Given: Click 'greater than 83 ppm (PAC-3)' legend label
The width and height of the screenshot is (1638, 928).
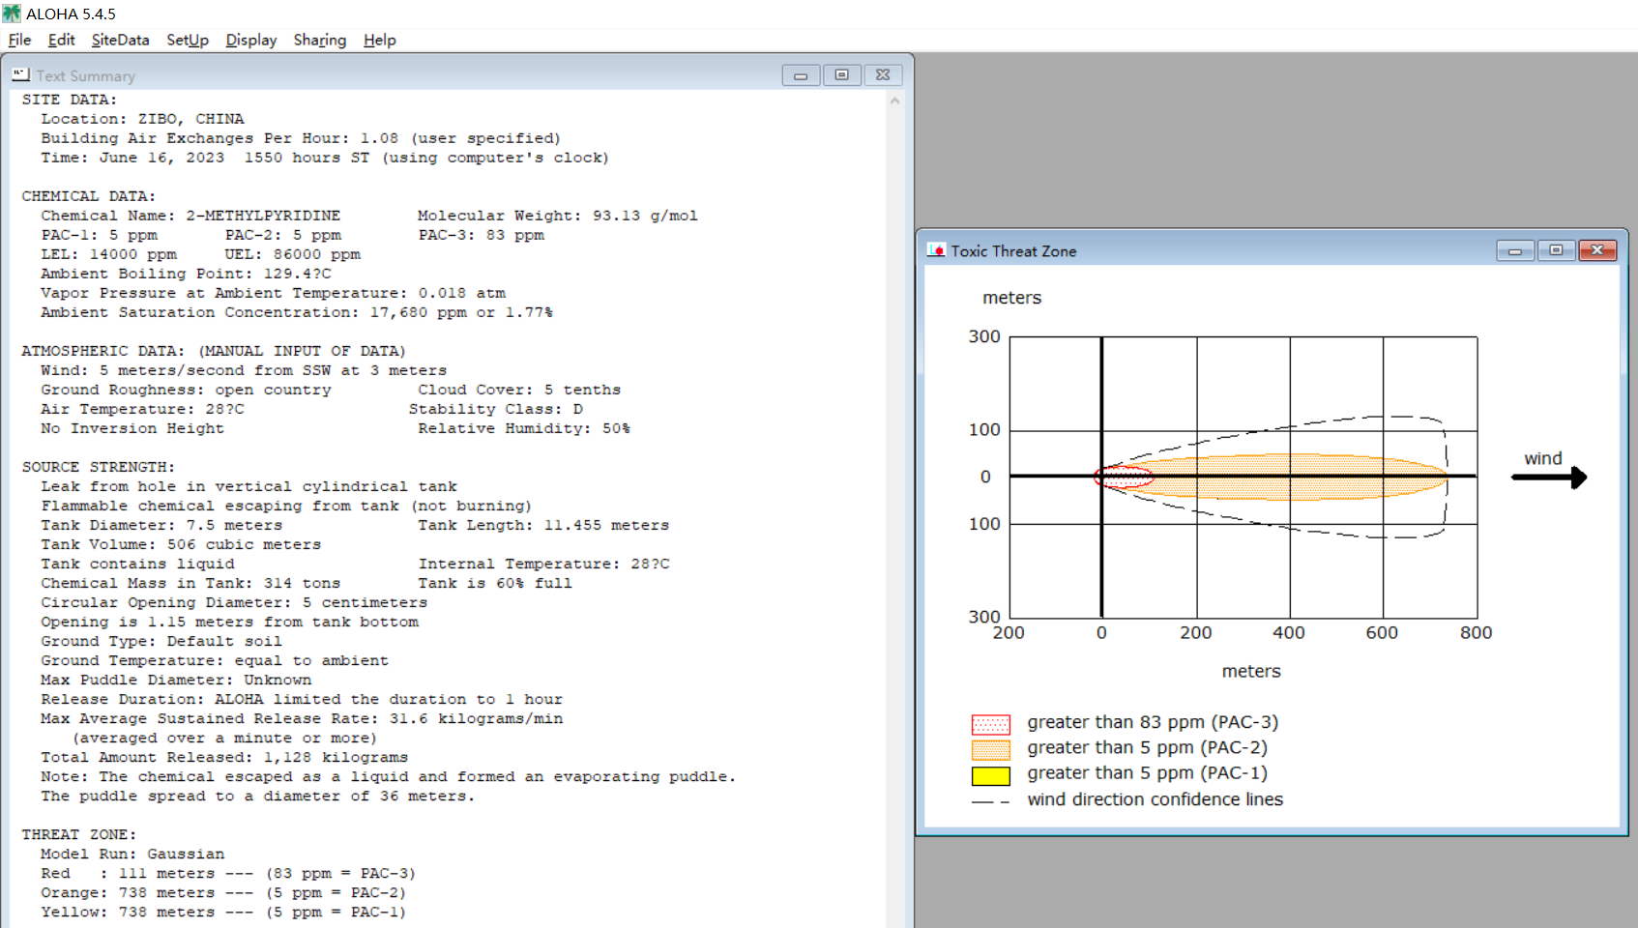Looking at the screenshot, I should 1153,723.
